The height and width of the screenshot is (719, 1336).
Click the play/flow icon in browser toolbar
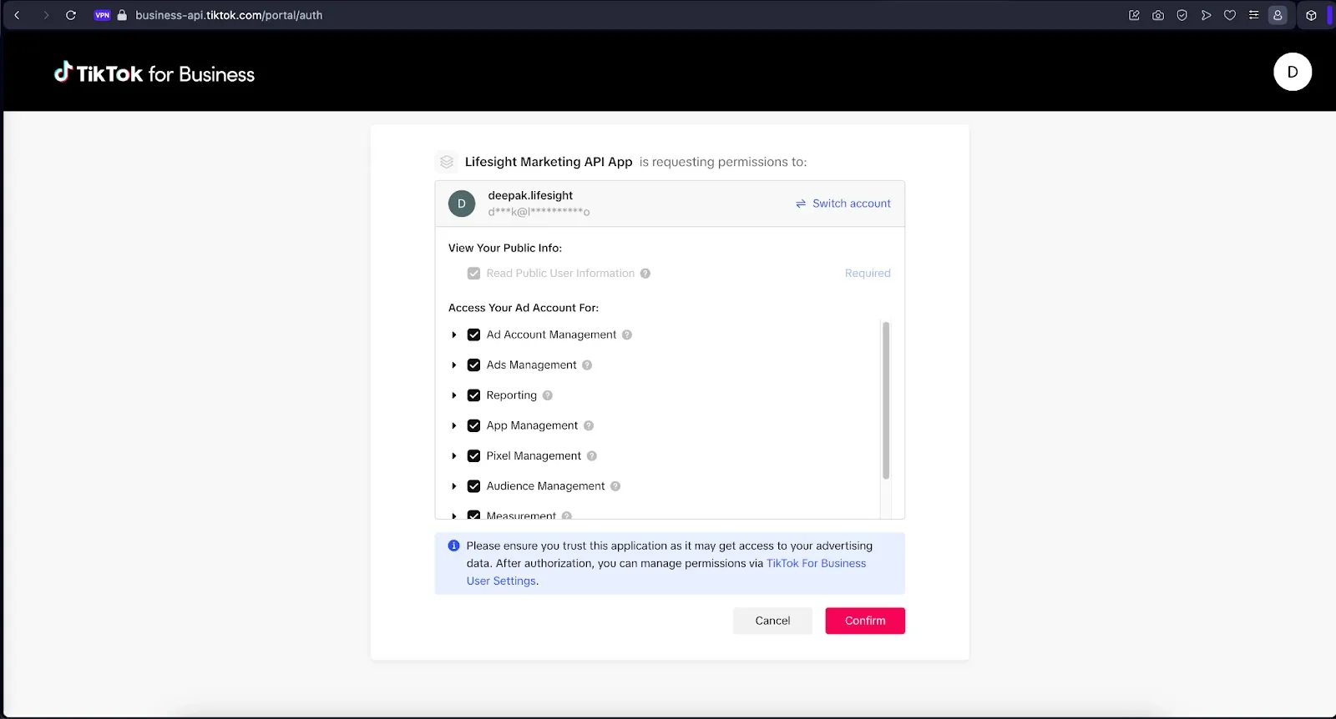(x=1206, y=15)
